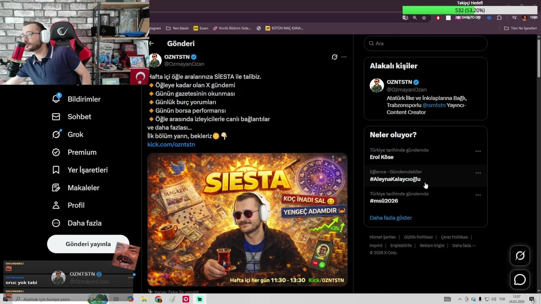Open account menu dots beside OZNTSTN
Viewport: 541px width, 304px height.
click(131, 277)
